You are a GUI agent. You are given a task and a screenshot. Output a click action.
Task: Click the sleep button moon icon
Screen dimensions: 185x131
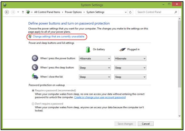[35, 67]
